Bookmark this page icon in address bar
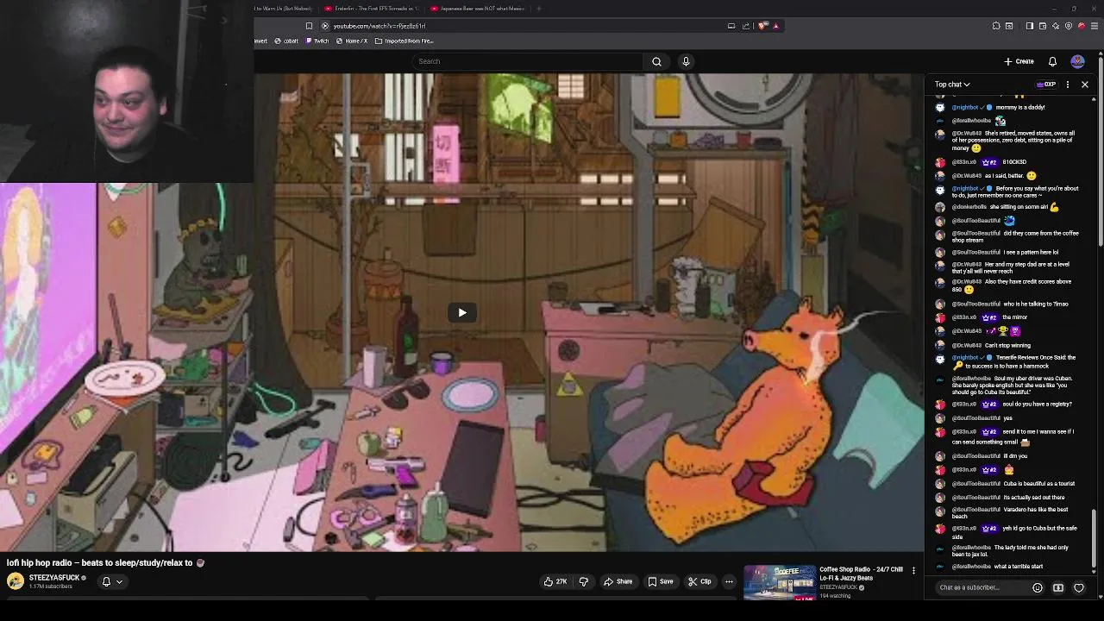 (x=309, y=26)
